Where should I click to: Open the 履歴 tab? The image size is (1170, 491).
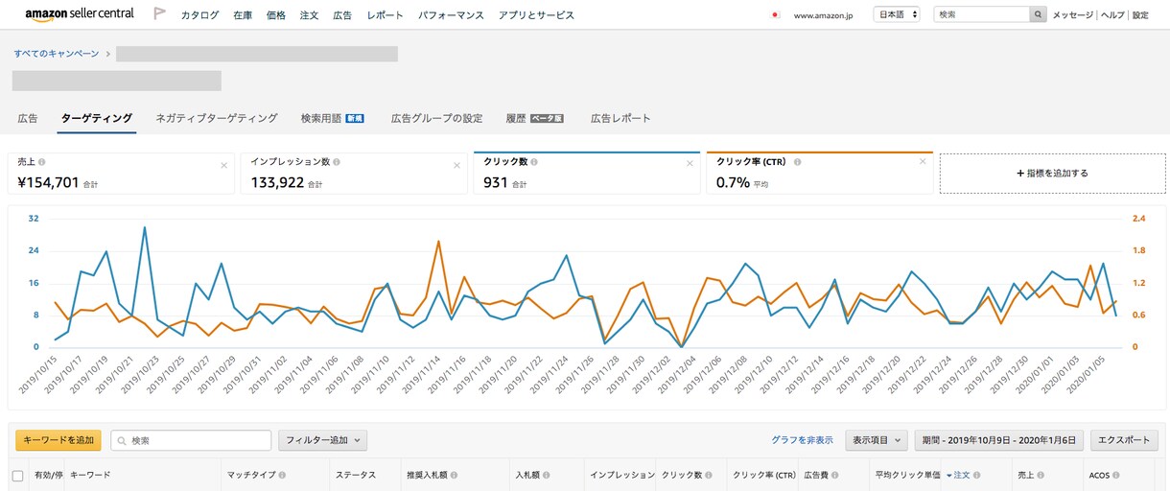[x=534, y=118]
